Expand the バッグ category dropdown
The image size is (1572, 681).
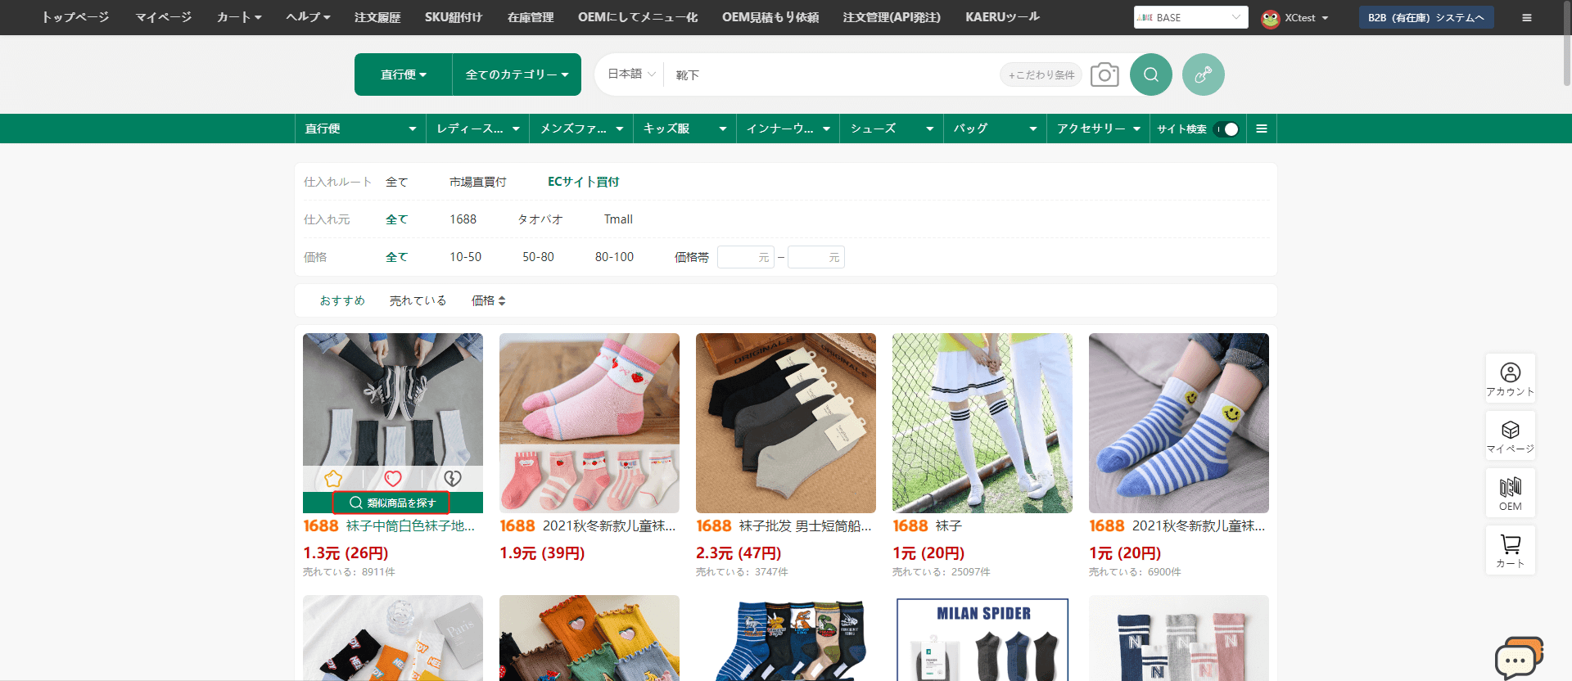click(995, 129)
